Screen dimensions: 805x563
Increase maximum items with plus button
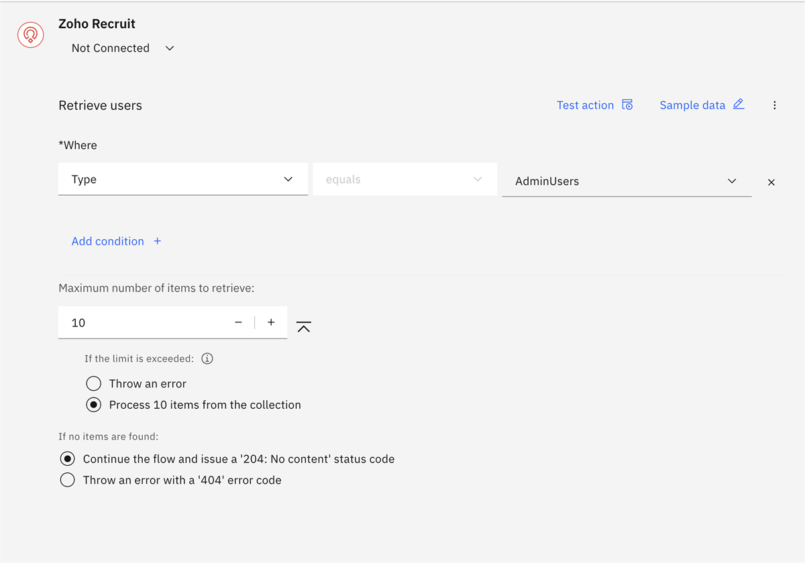point(271,322)
